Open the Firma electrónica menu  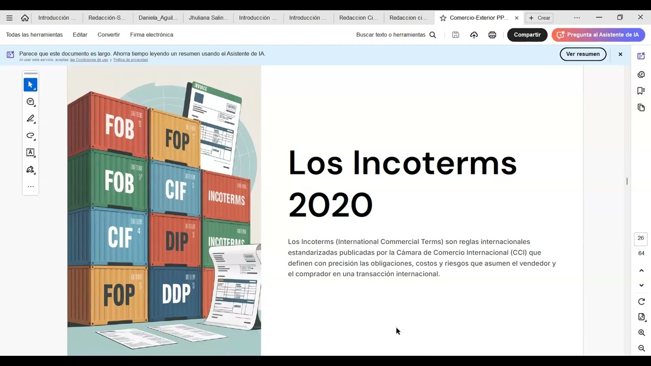[x=152, y=35]
